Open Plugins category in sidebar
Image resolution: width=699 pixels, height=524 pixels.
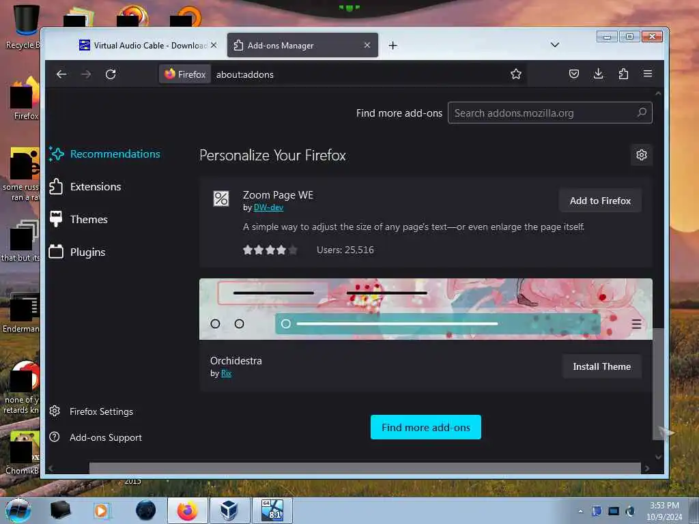77,252
